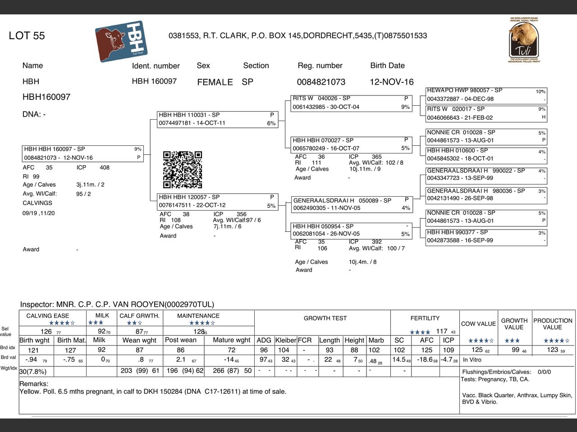The height and width of the screenshot is (432, 577).
Task: Click registration number 0084821073
Action: click(321, 82)
